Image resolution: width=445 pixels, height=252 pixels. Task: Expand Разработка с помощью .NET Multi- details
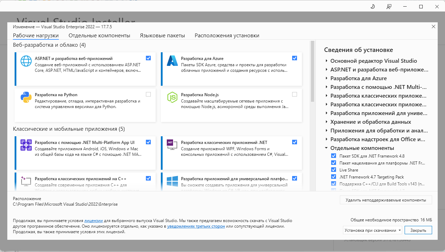(327, 87)
